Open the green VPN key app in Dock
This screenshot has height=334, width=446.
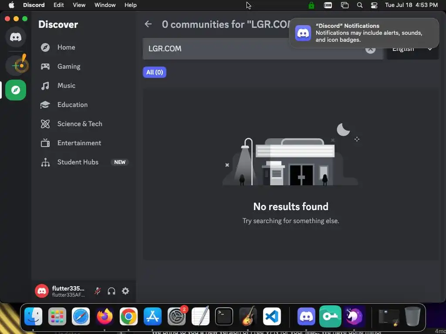330,317
